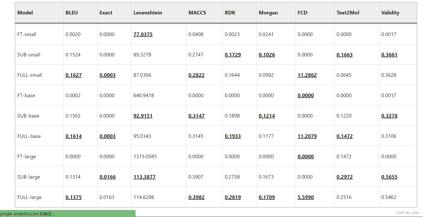This screenshot has width=423, height=217.
Task: Click the bold Text2Mol value 0.2972
Action: point(345,177)
